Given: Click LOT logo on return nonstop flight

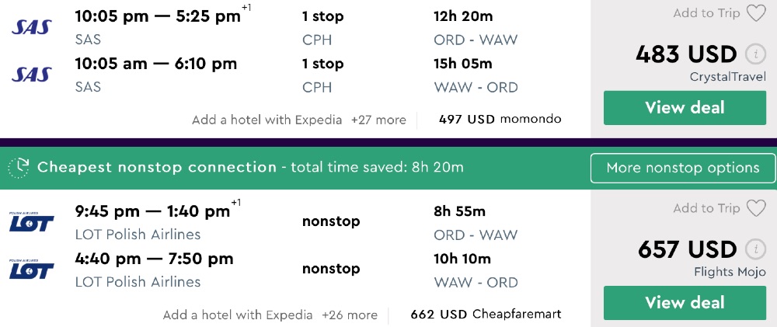Looking at the screenshot, I should [x=32, y=269].
